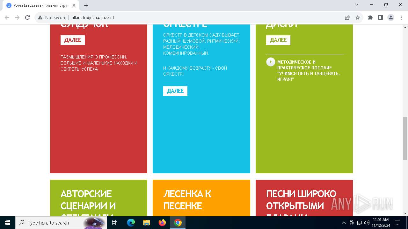Click the taskbar search box
This screenshot has width=408, height=229.
pos(61,223)
